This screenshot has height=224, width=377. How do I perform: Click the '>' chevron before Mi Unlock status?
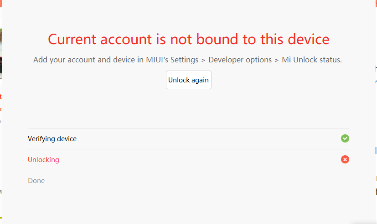(x=277, y=60)
